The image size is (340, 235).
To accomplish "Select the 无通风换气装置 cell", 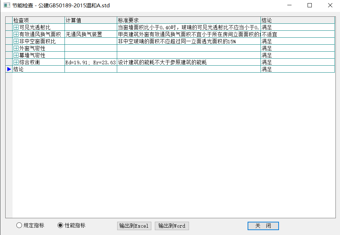I will tap(91, 34).
